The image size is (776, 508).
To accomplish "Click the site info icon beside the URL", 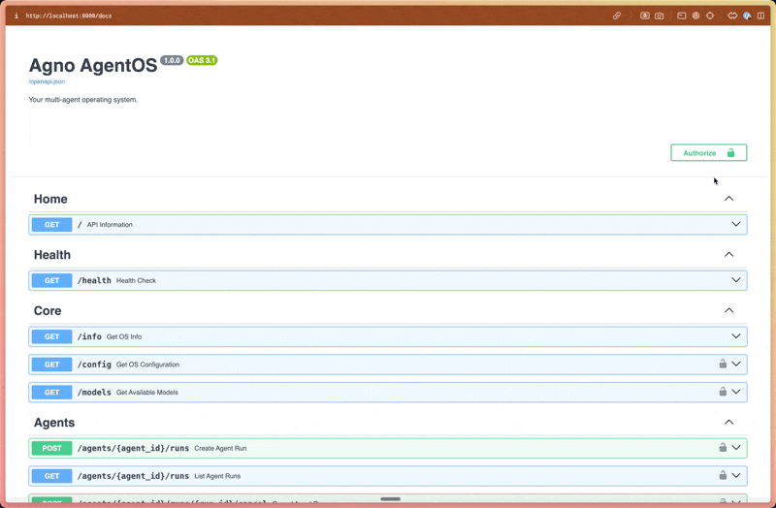I will pyautogui.click(x=16, y=16).
